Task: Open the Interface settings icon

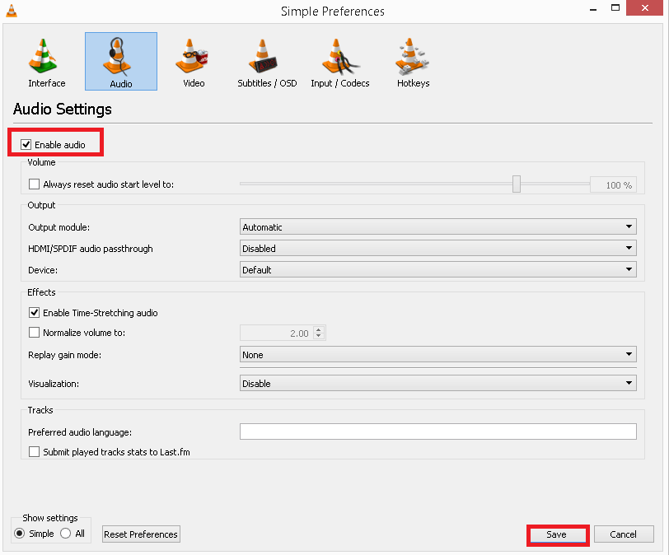Action: [45, 61]
